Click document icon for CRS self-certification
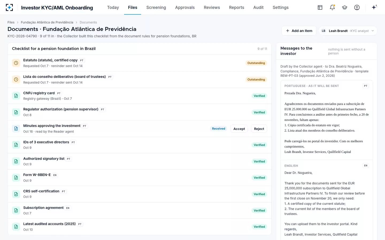 point(16,194)
